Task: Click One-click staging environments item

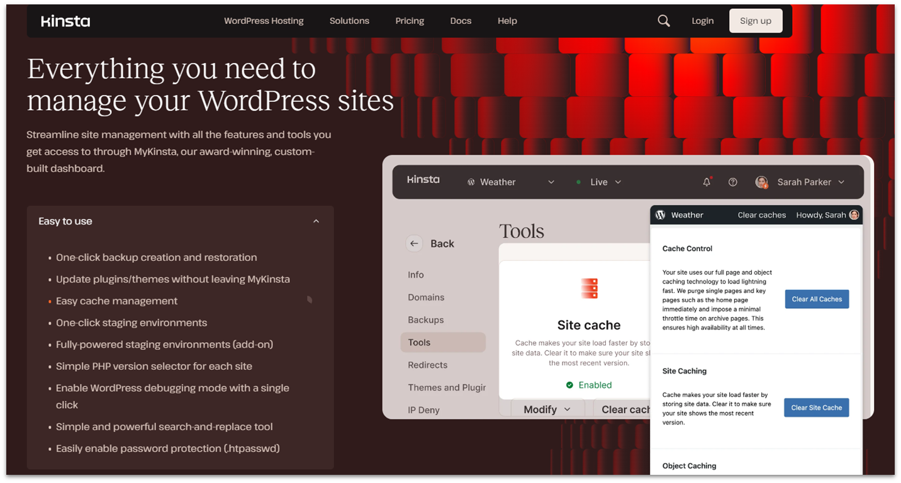Action: (131, 323)
